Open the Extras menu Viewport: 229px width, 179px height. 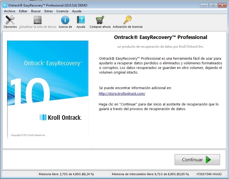click(x=49, y=11)
